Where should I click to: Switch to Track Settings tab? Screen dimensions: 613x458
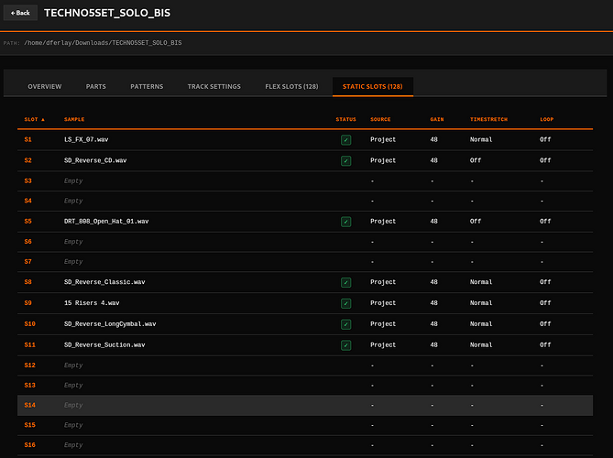[213, 86]
